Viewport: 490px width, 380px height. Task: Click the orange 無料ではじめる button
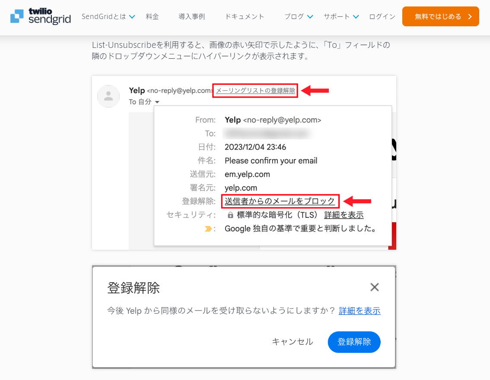(x=440, y=16)
